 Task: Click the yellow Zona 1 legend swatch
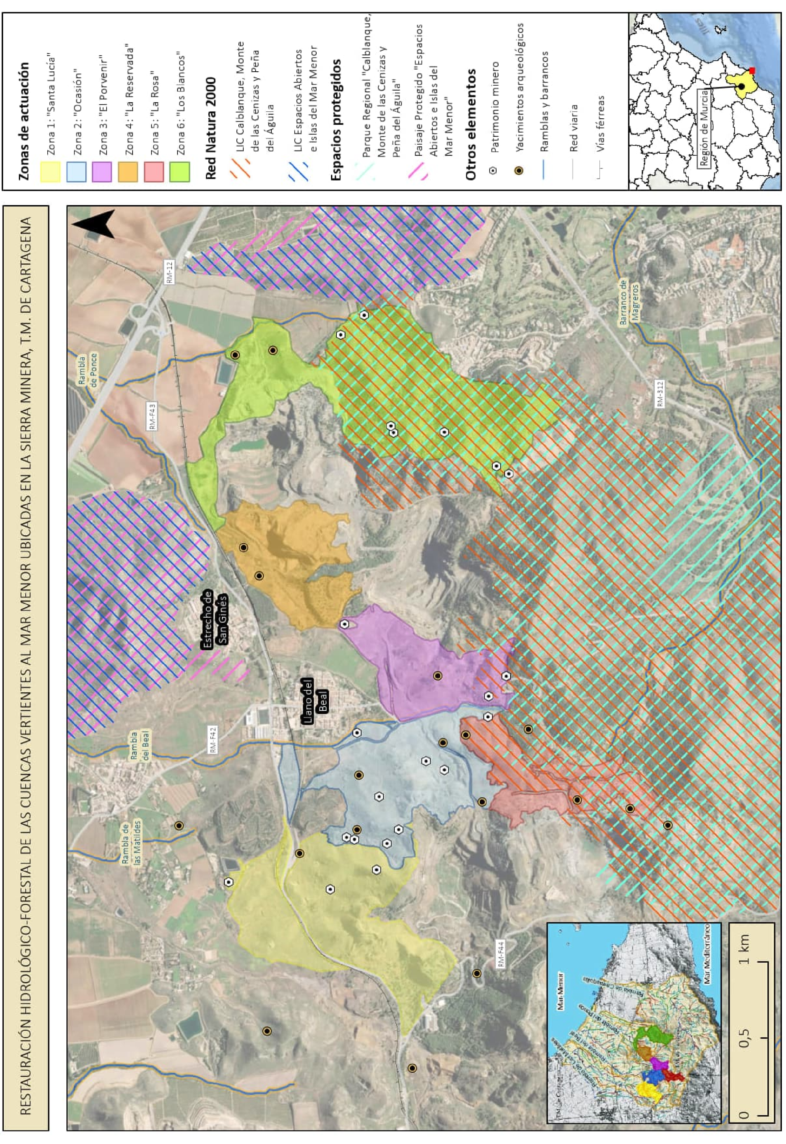coord(50,172)
